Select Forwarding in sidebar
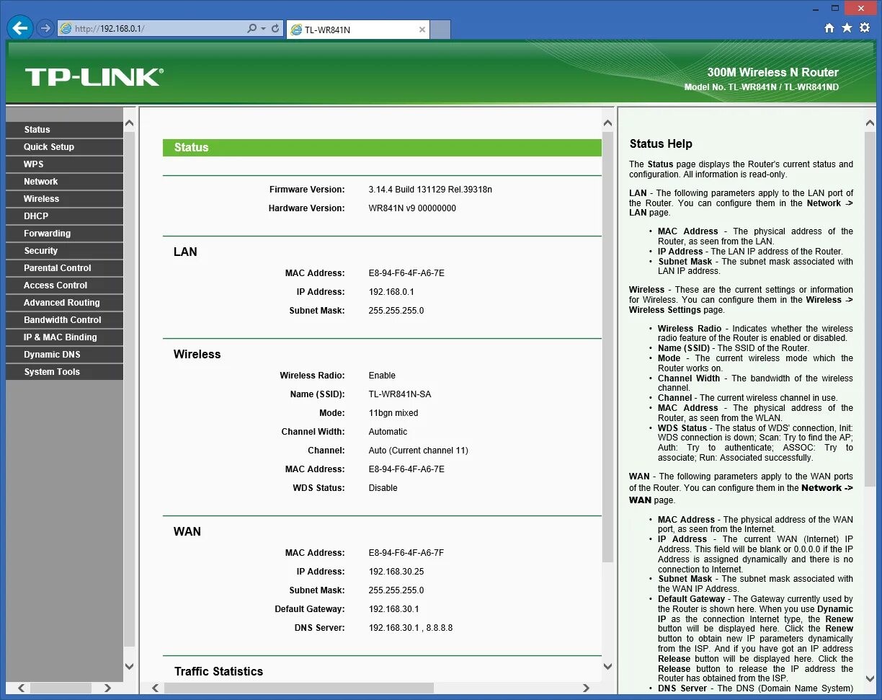The height and width of the screenshot is (700, 882). click(64, 234)
